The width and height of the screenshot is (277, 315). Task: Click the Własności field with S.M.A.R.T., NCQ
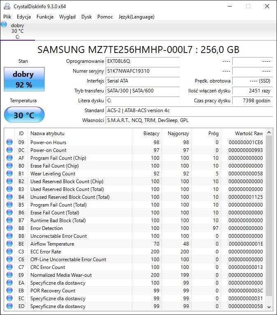189,120
